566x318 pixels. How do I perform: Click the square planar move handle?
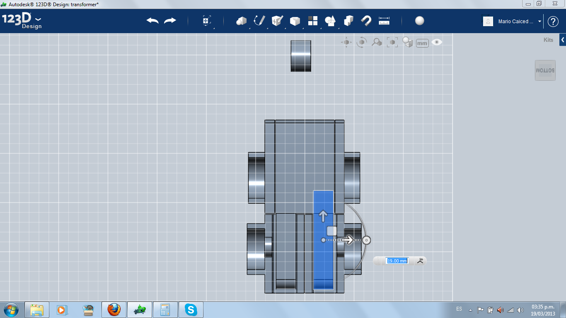pos(331,231)
